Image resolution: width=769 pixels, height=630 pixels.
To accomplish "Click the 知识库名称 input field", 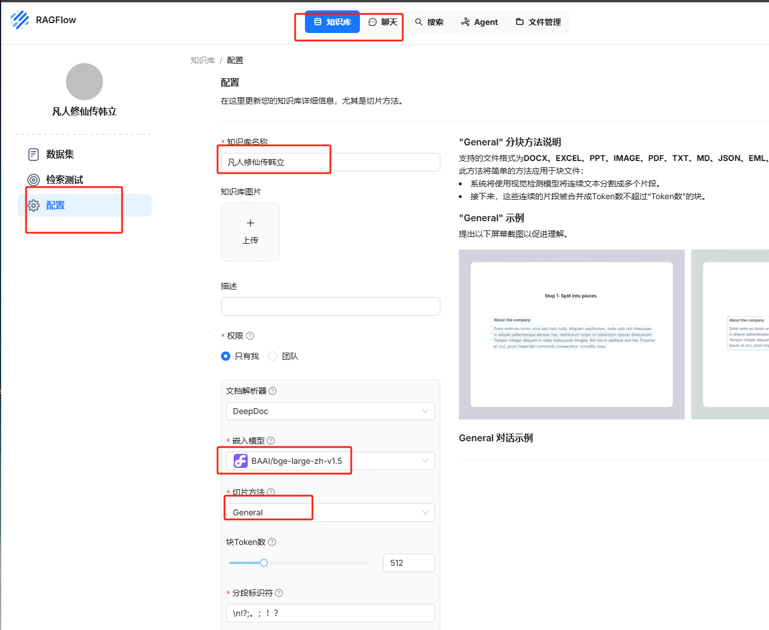I will [330, 162].
